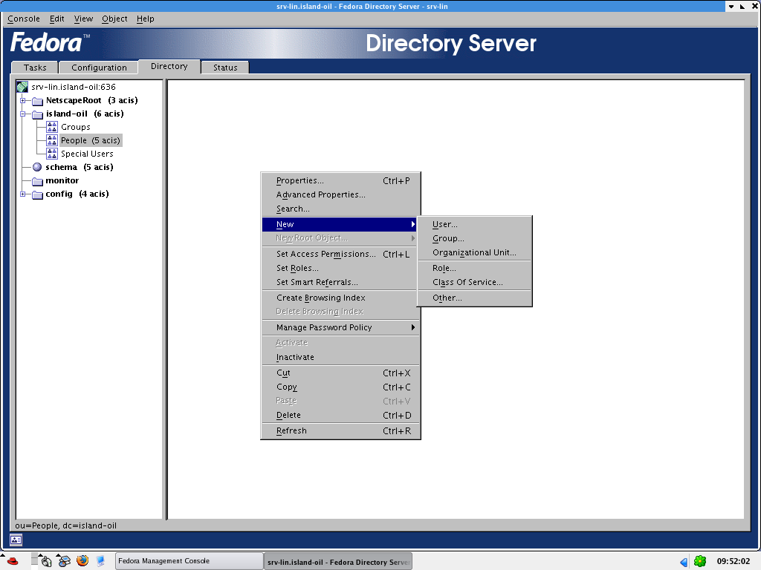Launch Firefox from the panel
Viewport: 761px width, 570px height.
pos(82,561)
